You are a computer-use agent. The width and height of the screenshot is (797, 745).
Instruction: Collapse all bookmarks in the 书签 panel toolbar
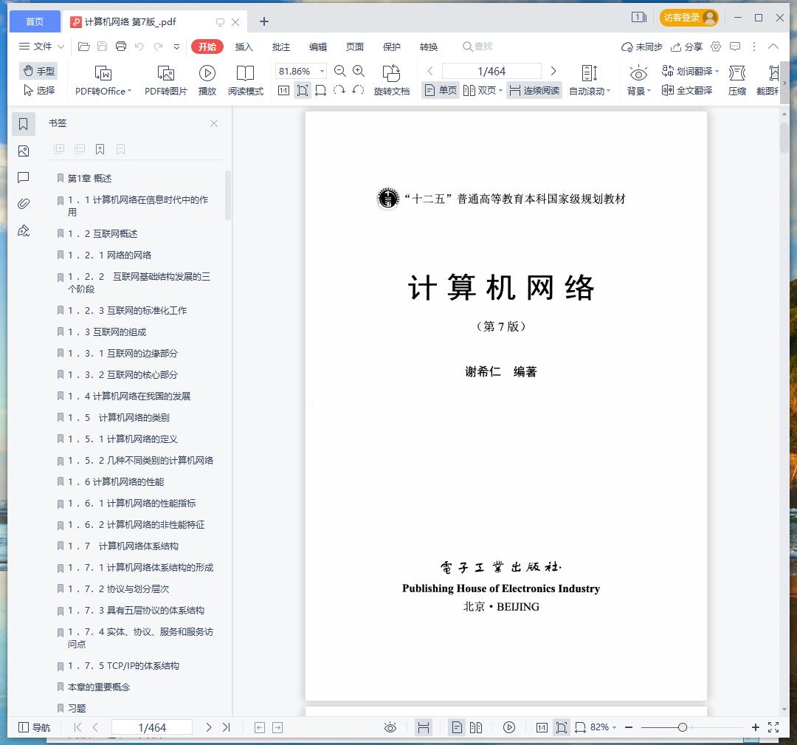pos(80,149)
